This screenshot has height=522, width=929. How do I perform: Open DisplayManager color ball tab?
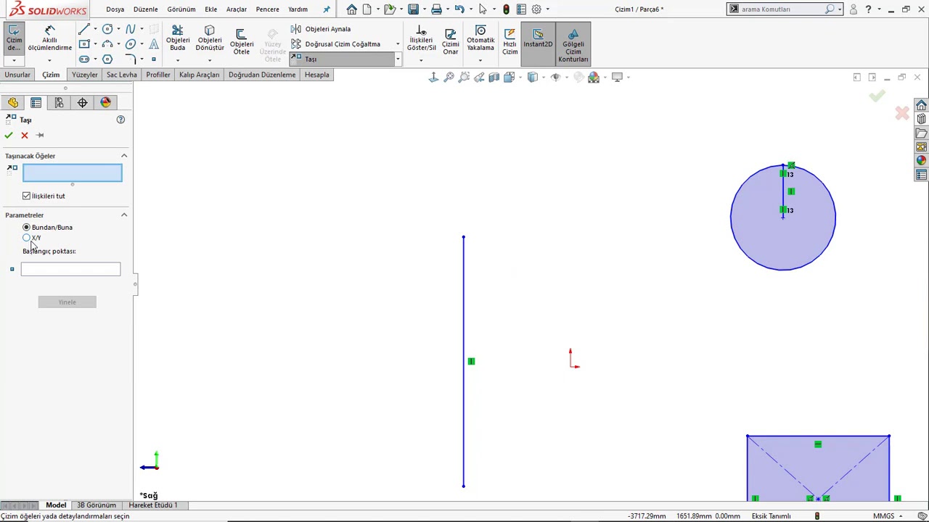tap(105, 103)
